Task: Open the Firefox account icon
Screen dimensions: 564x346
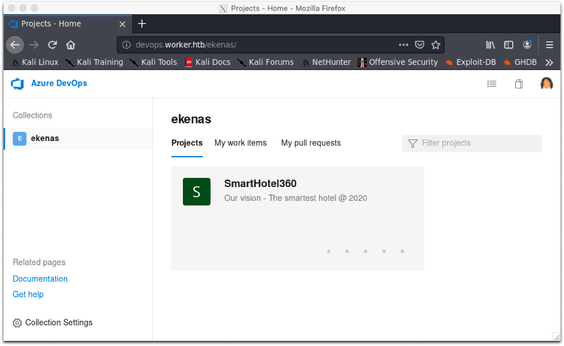Action: (x=527, y=44)
